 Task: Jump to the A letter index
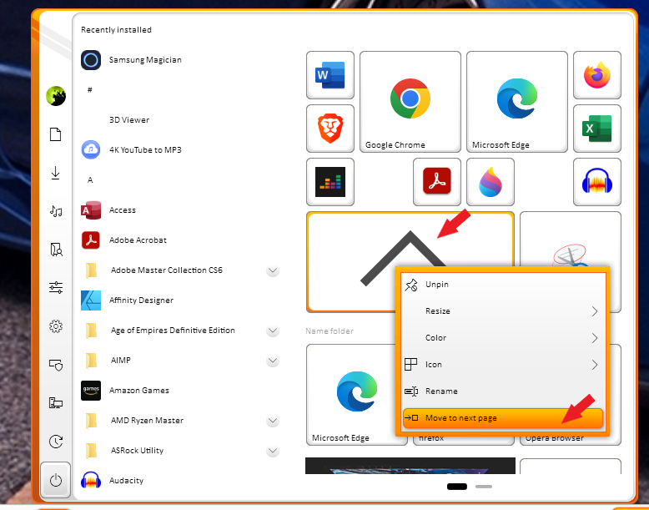pos(90,179)
